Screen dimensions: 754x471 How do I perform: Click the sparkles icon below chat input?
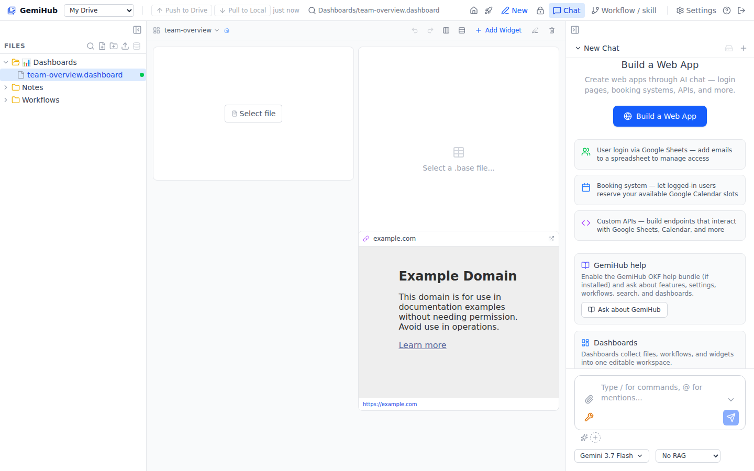[x=584, y=438]
